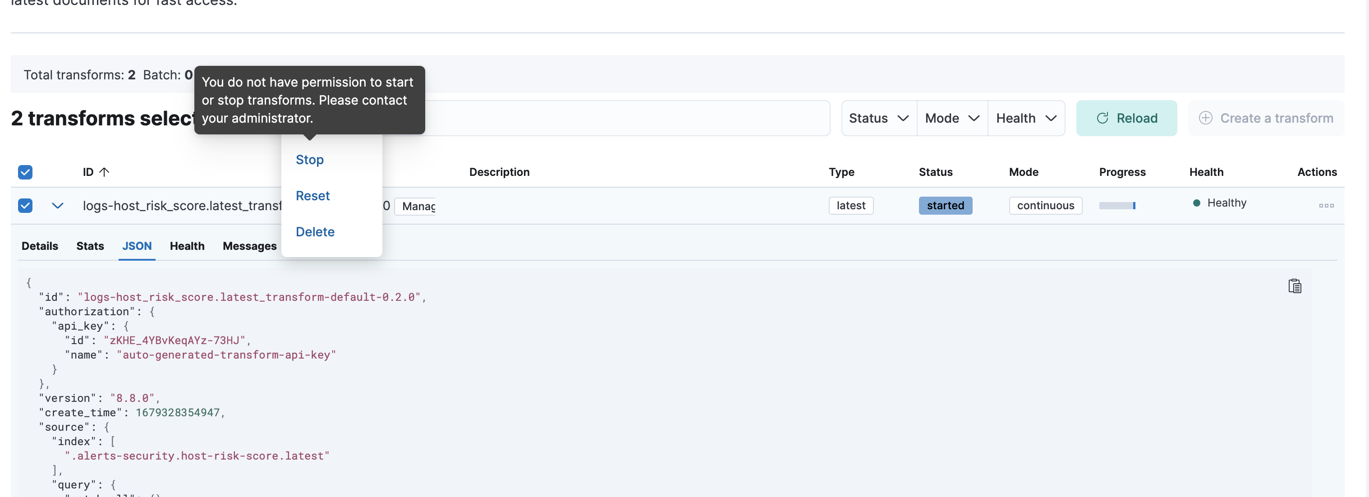Open the Health filter dropdown

[1026, 118]
